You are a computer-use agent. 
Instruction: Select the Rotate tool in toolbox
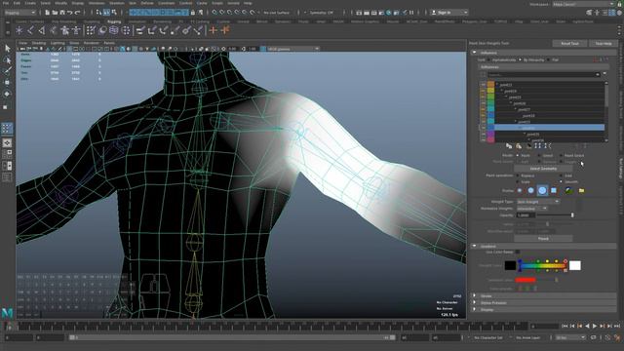(x=7, y=94)
